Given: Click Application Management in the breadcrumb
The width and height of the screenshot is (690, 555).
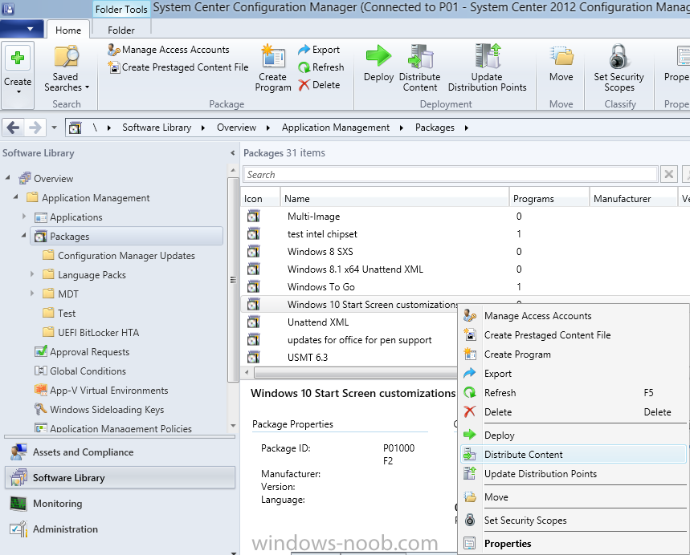Looking at the screenshot, I should (x=336, y=128).
